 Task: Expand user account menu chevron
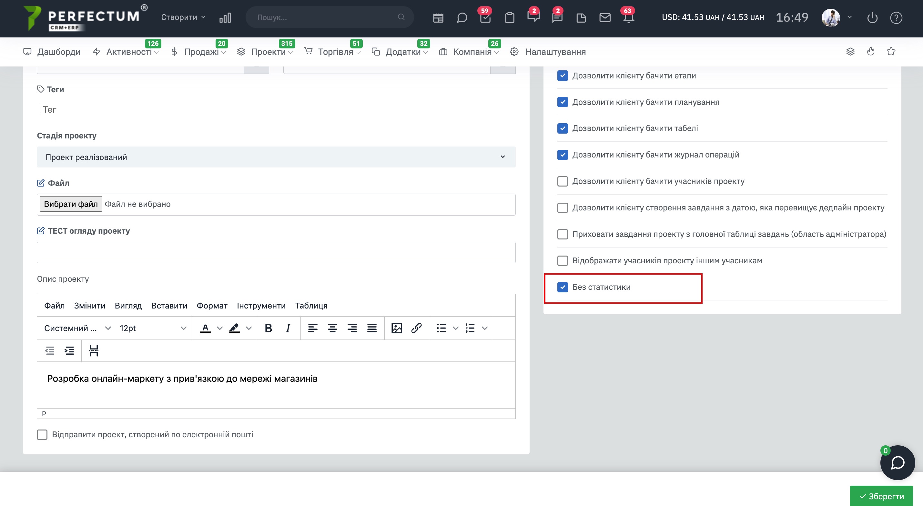849,17
